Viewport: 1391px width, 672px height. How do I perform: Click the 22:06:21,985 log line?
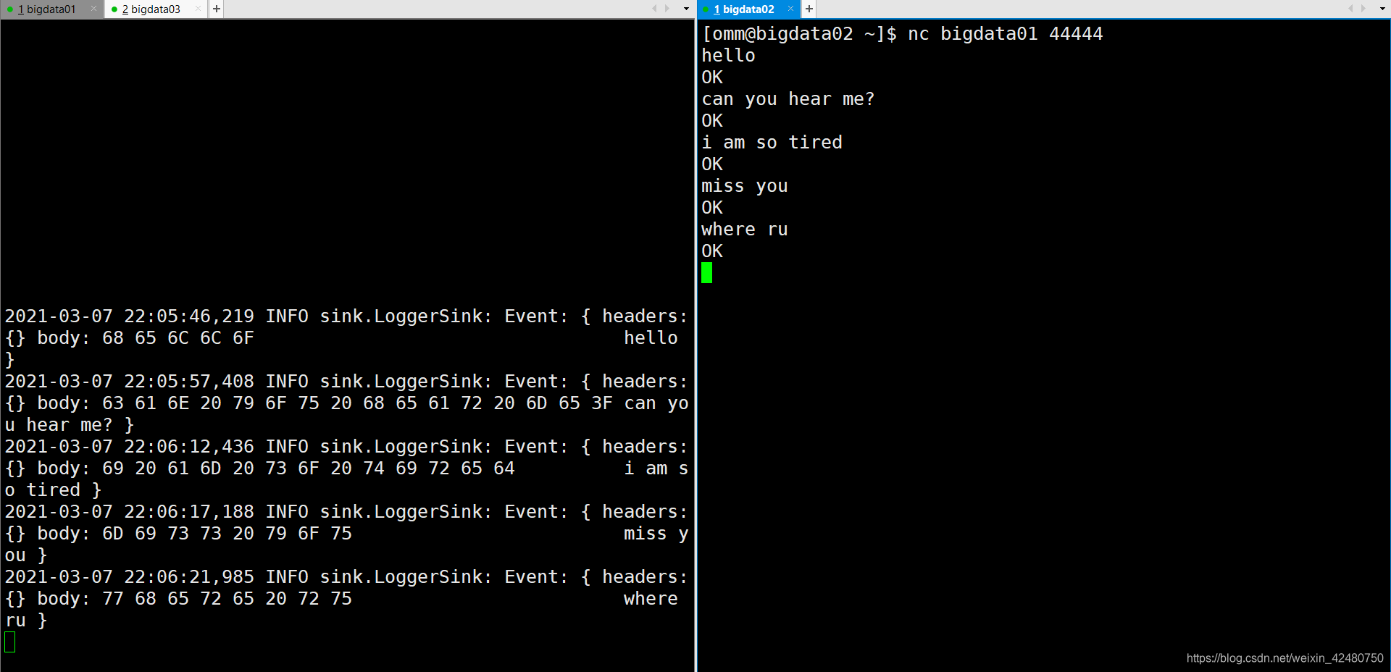click(346, 577)
